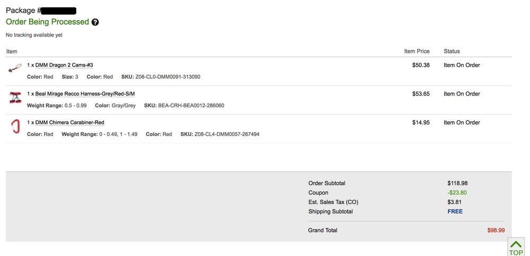530x256 pixels.
Task: Click the TOP back-to-top arrow icon
Action: point(516,246)
